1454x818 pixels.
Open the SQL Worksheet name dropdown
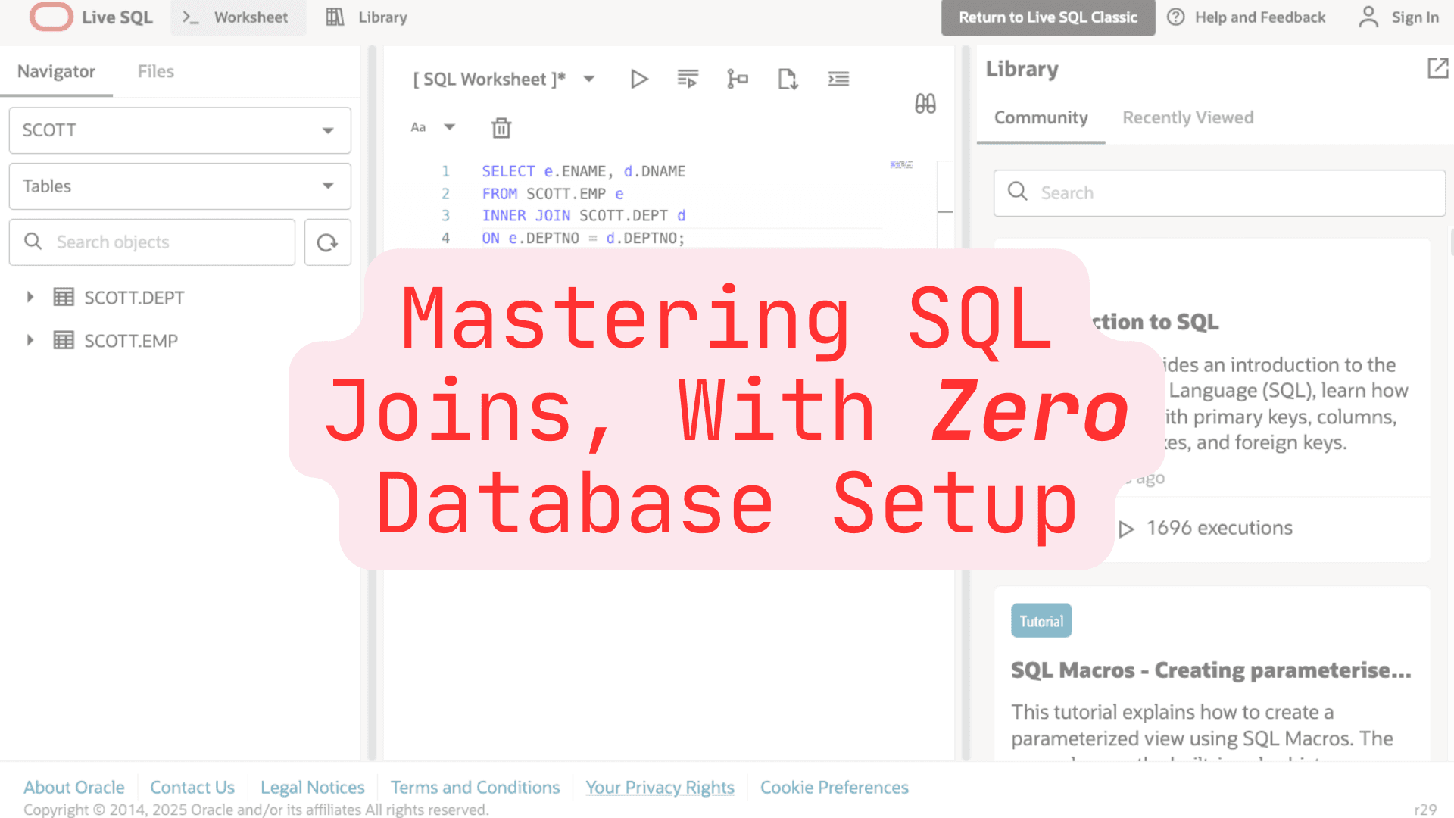tap(589, 79)
